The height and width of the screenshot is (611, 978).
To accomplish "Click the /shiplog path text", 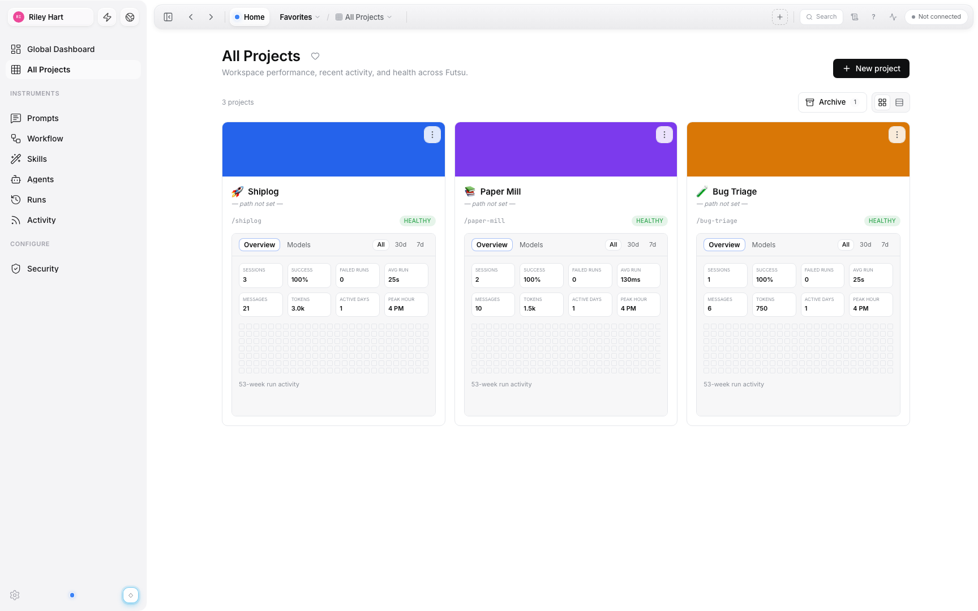I will click(x=246, y=221).
